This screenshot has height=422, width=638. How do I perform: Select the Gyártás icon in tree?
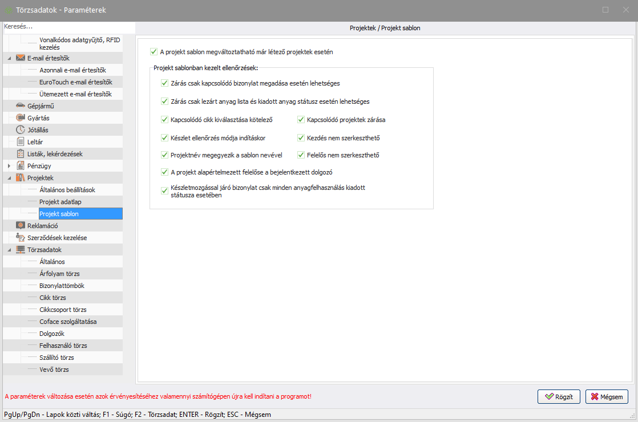tap(21, 117)
